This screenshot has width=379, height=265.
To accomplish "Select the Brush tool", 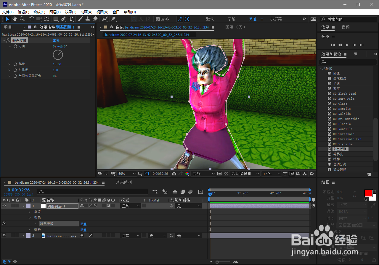I will (x=80, y=19).
